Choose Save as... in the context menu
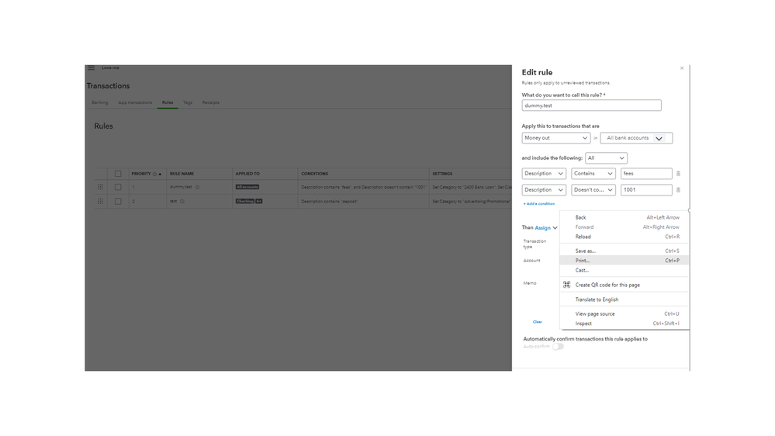The width and height of the screenshot is (775, 436). [x=624, y=251]
